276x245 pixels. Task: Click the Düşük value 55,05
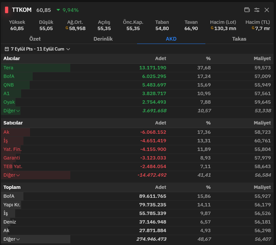coord(46,28)
